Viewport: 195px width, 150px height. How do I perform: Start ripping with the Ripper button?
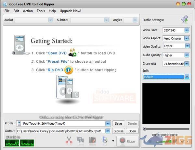point(127,141)
